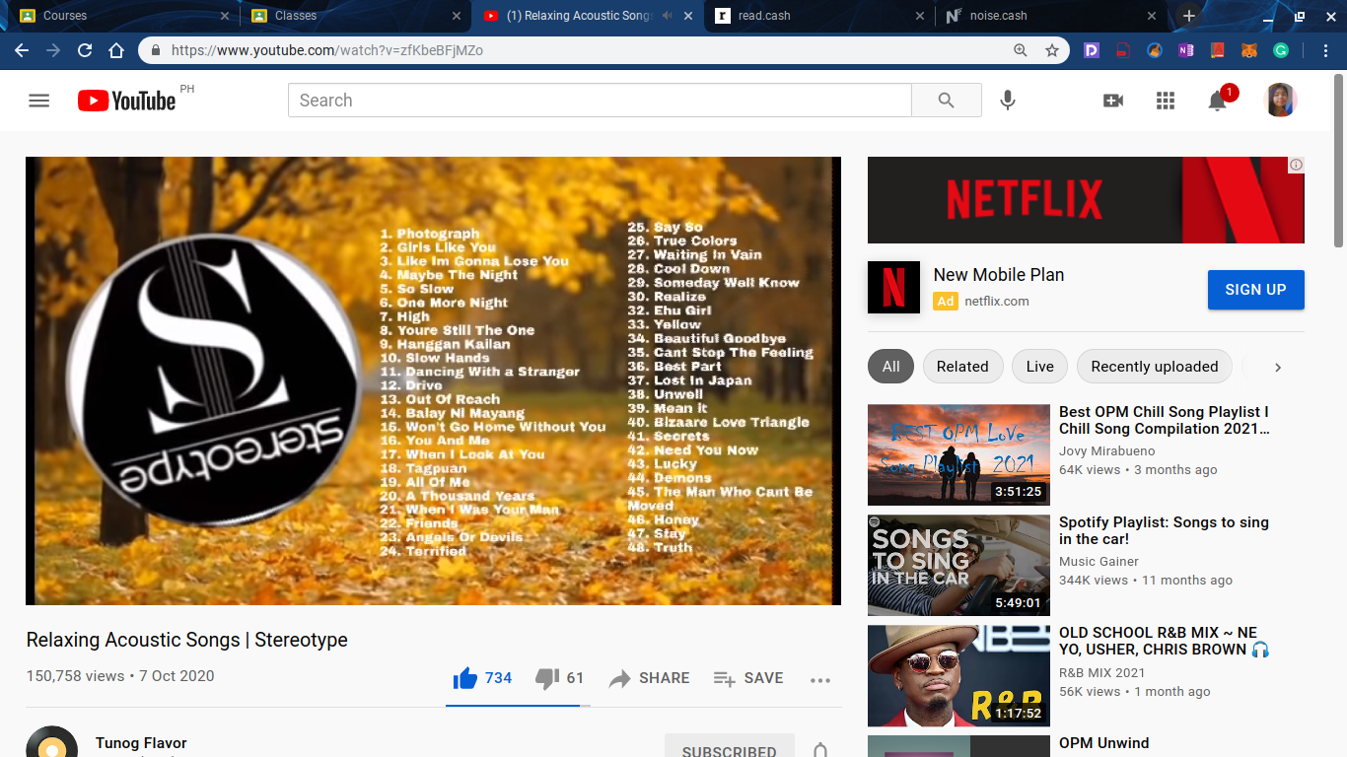
Task: Open the New Mobile Plan ad title
Action: click(999, 275)
